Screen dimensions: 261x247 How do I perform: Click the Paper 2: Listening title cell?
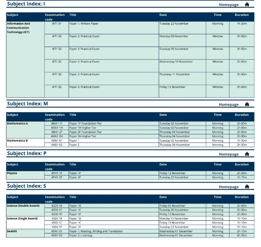point(81,235)
